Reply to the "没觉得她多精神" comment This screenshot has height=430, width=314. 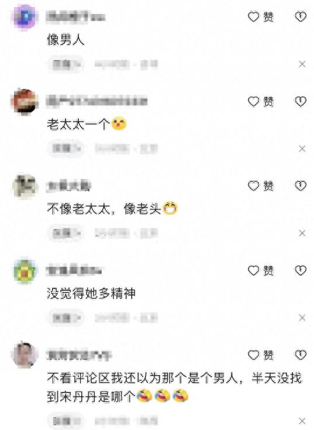click(65, 318)
